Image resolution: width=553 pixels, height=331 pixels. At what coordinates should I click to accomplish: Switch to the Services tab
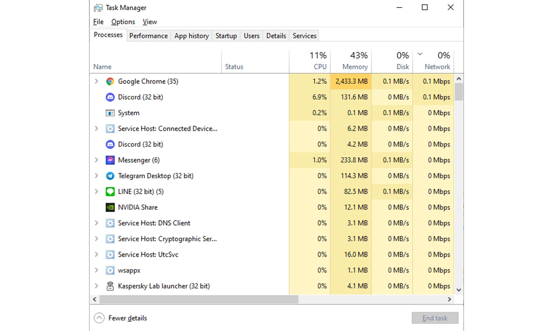pos(304,36)
